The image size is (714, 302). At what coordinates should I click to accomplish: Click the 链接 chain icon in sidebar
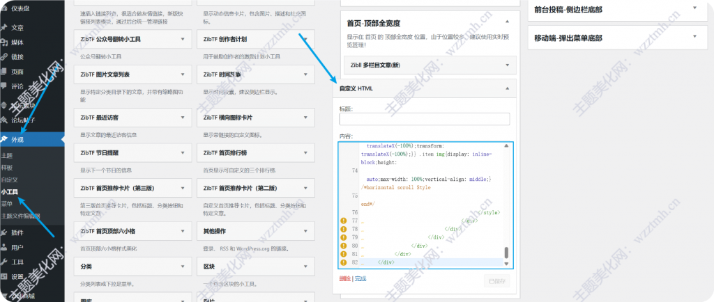(4, 57)
